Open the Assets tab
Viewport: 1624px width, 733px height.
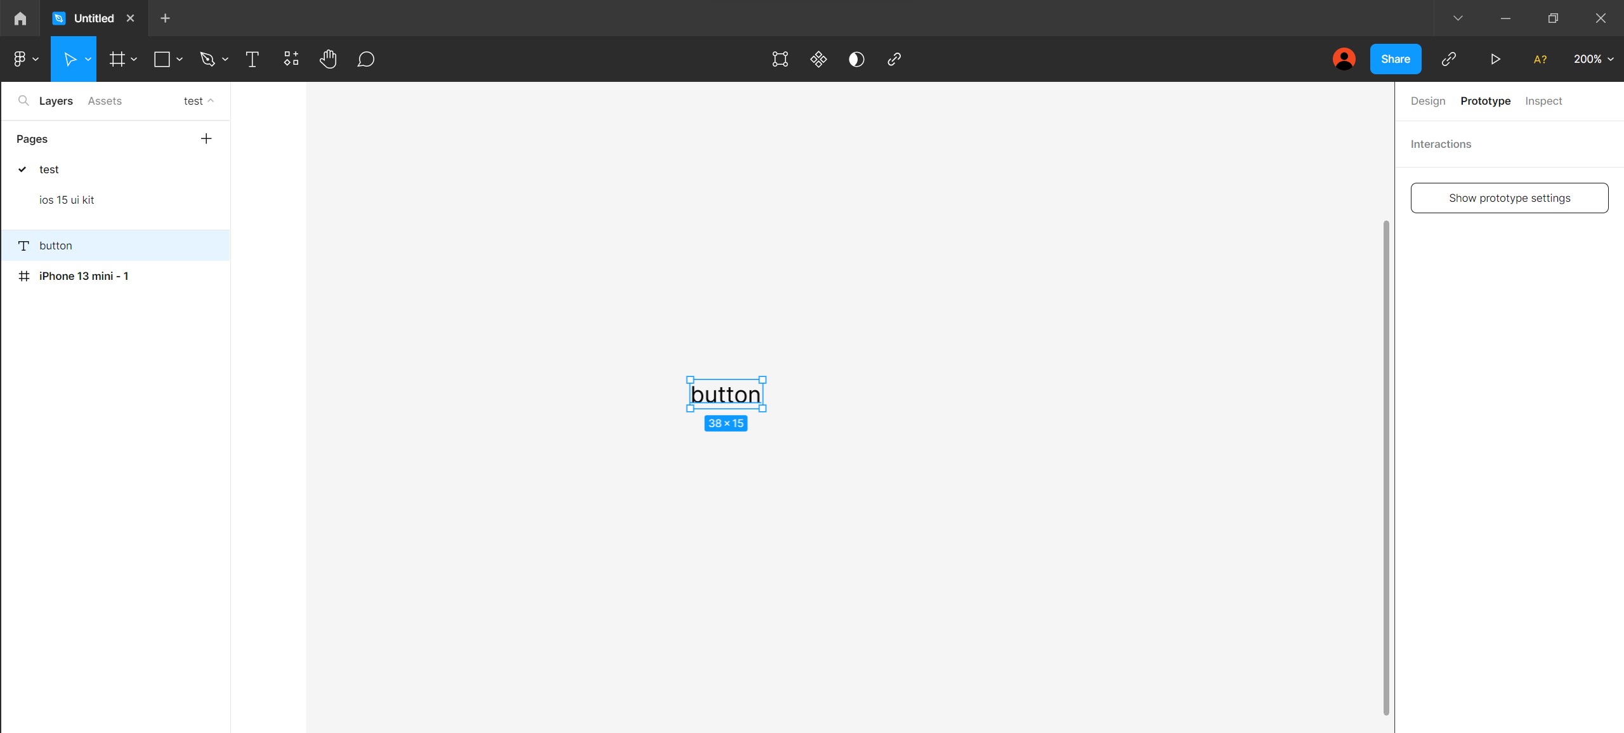[105, 101]
